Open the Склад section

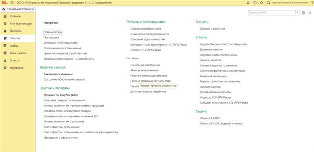[x=14, y=46]
